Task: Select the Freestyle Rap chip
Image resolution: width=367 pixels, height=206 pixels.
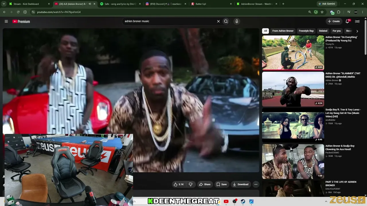Action: pos(306,31)
